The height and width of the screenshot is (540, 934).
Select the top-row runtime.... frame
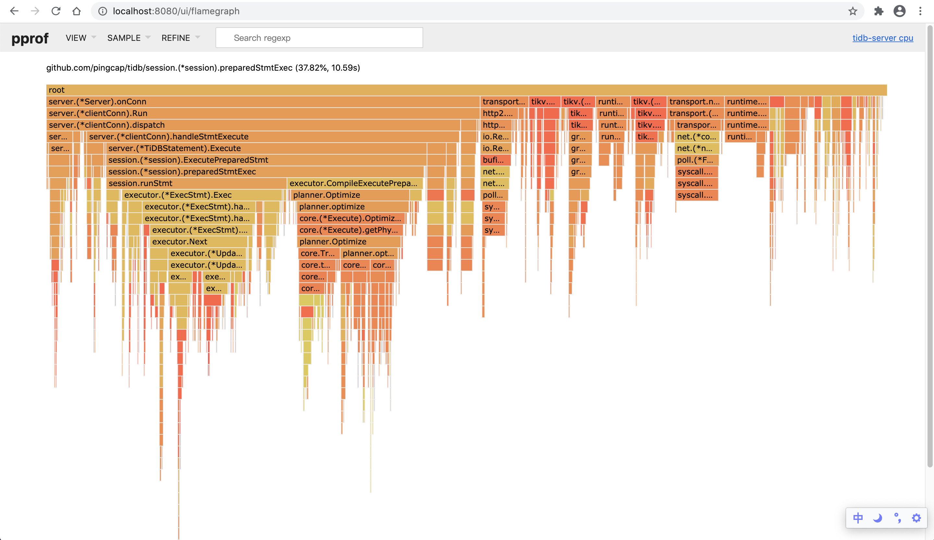[746, 101]
